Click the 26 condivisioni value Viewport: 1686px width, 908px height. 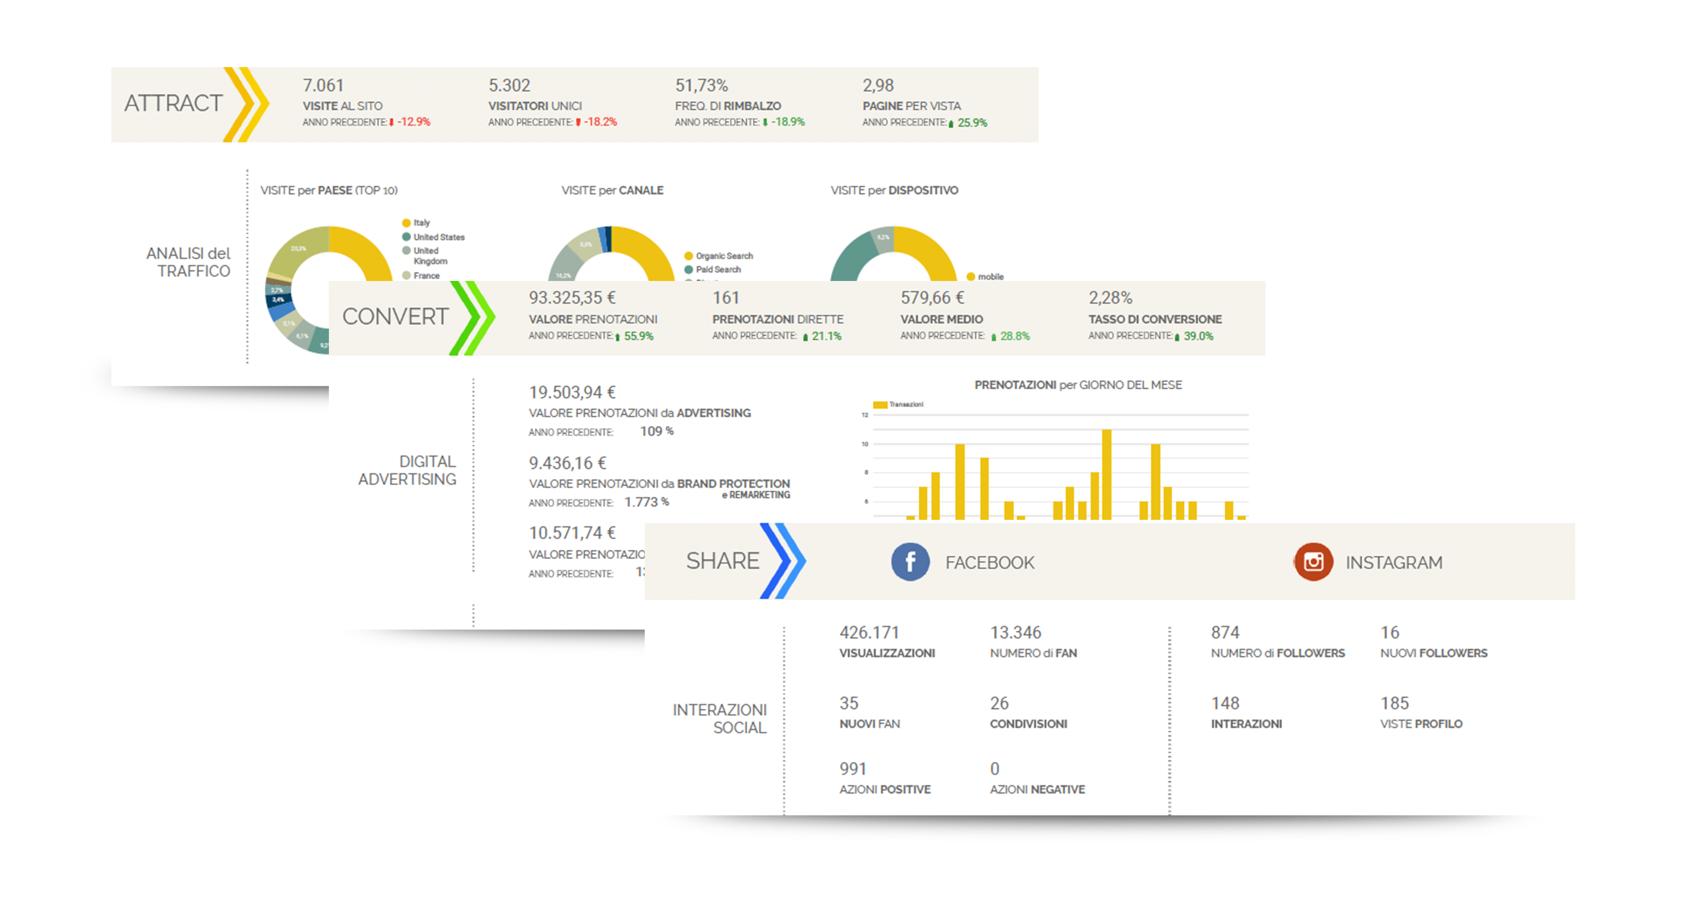click(999, 703)
